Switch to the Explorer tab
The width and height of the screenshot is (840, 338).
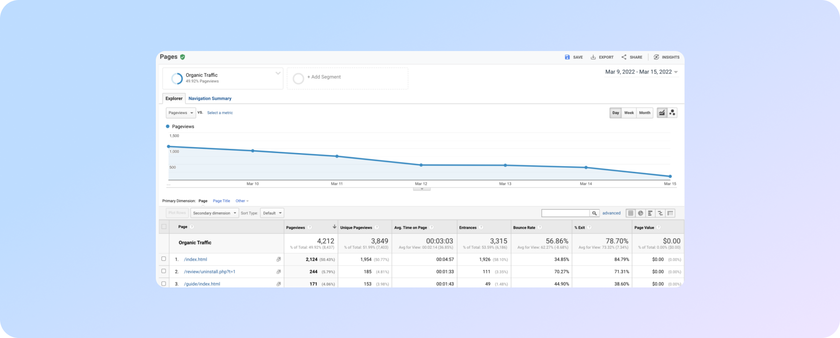(x=174, y=98)
